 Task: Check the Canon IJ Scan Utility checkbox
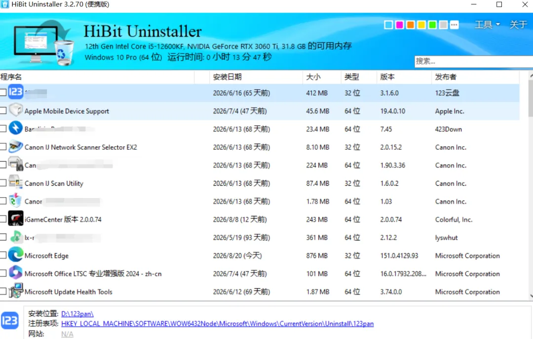point(3,183)
